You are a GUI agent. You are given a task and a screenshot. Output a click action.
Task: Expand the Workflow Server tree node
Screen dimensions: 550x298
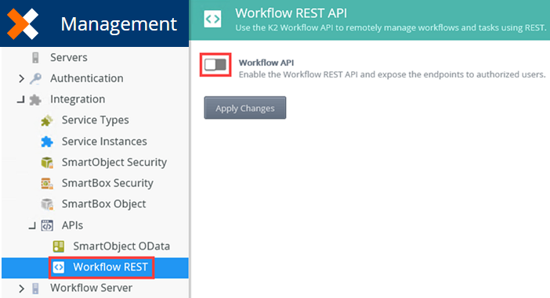[x=21, y=288]
